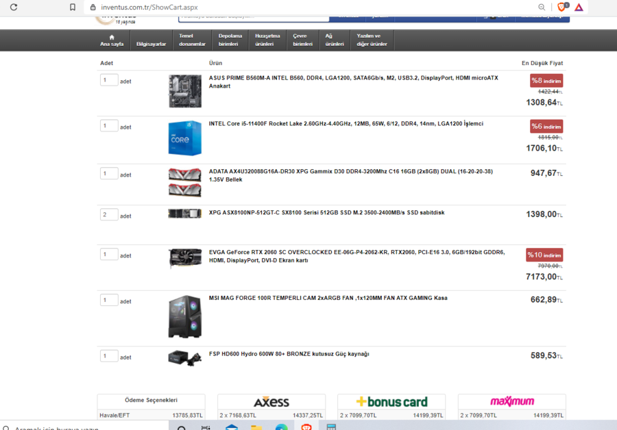Screen dimensions: 617x430
Task: Go to Ana sayfa home icon menu
Action: pyautogui.click(x=112, y=40)
